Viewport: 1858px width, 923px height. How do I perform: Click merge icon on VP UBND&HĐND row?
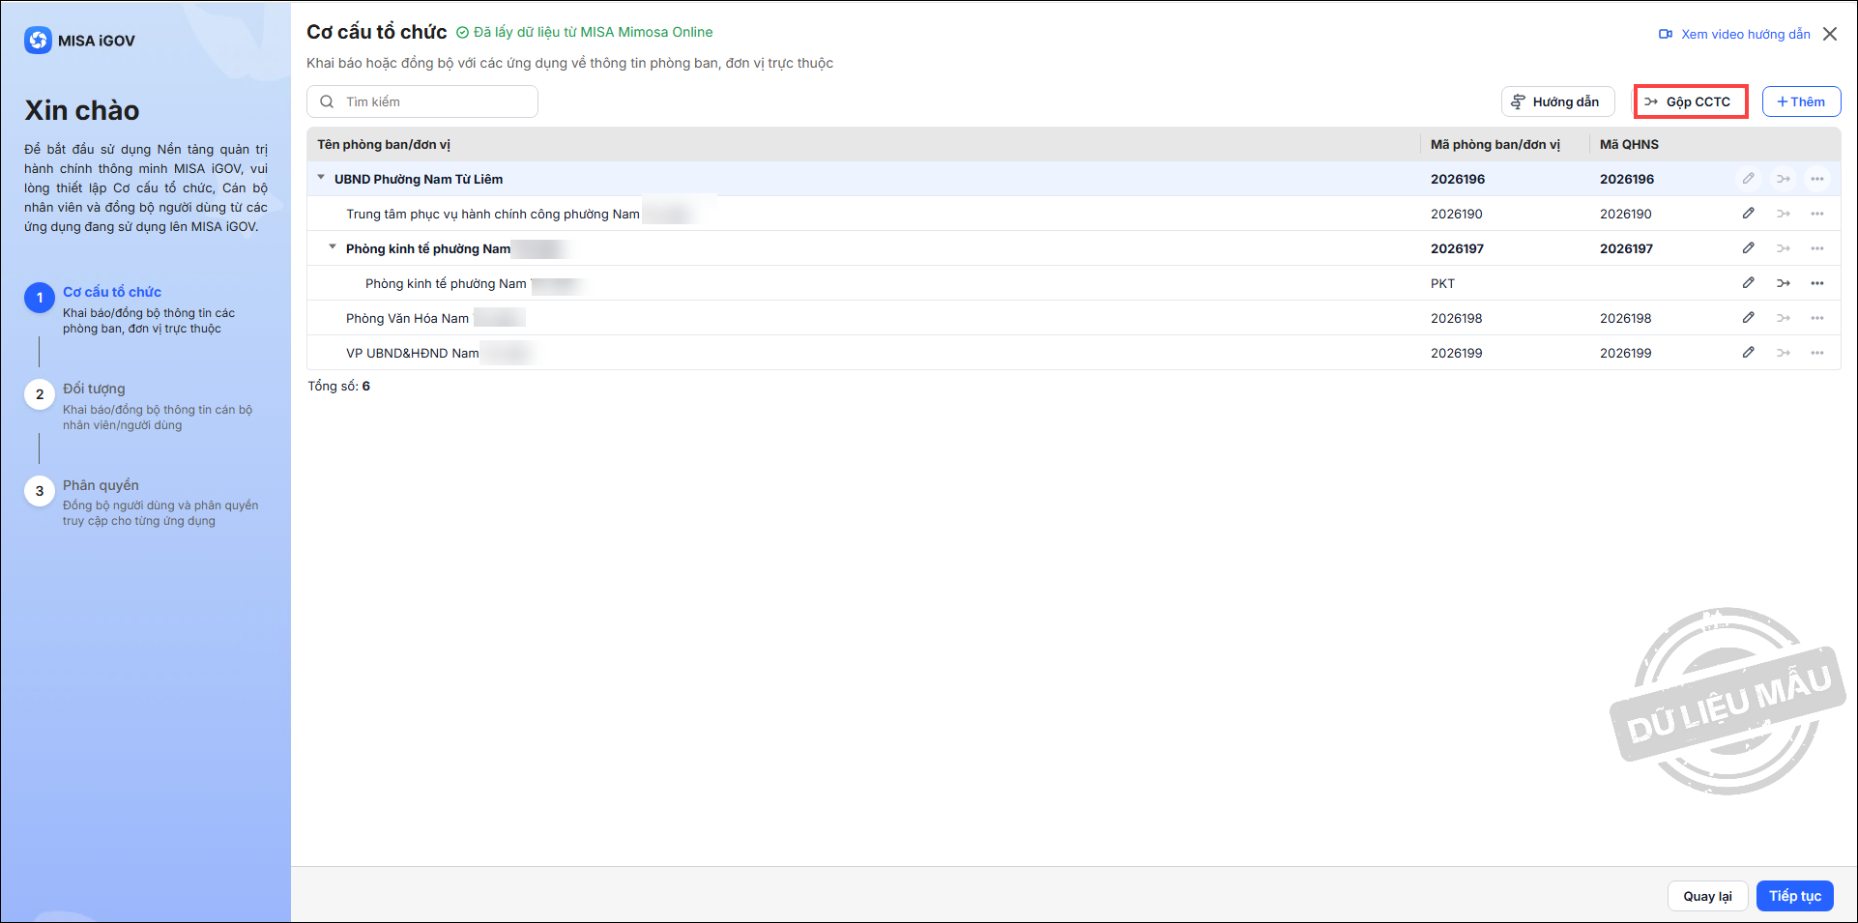tap(1784, 353)
